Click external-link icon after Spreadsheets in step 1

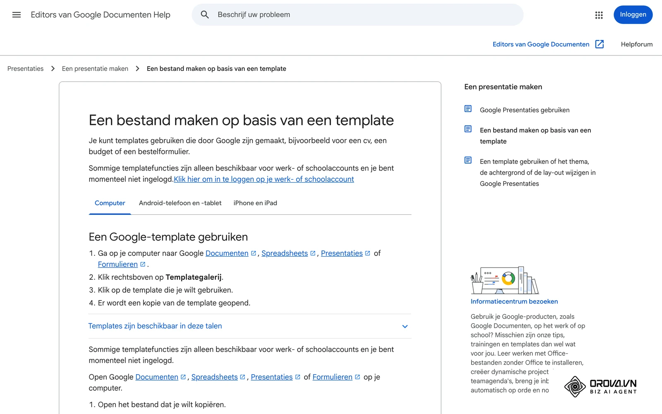pyautogui.click(x=313, y=253)
